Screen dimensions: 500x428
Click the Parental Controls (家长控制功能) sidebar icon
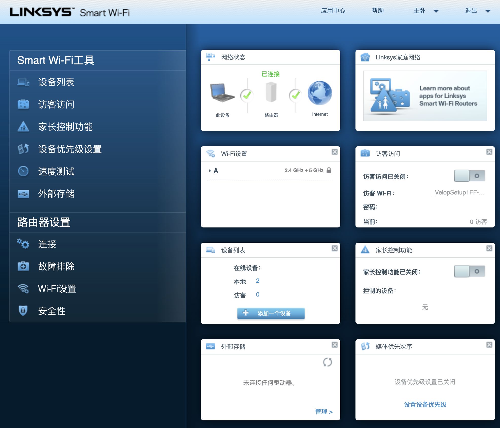tap(23, 127)
